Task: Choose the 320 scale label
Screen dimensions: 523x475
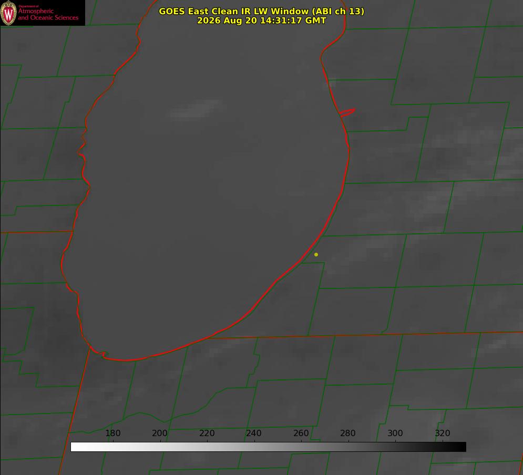Action: 443,433
